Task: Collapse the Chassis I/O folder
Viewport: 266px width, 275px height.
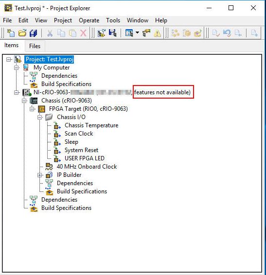Action: [40, 117]
